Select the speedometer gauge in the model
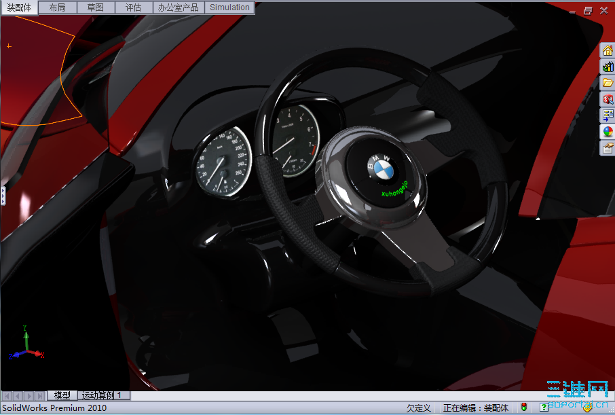Viewport: 615px width, 415px height. [223, 162]
